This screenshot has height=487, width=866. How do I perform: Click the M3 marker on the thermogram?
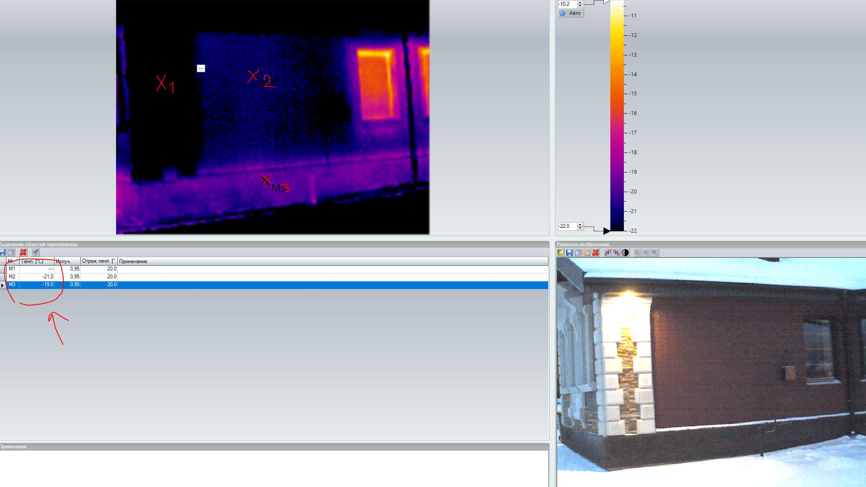[266, 180]
